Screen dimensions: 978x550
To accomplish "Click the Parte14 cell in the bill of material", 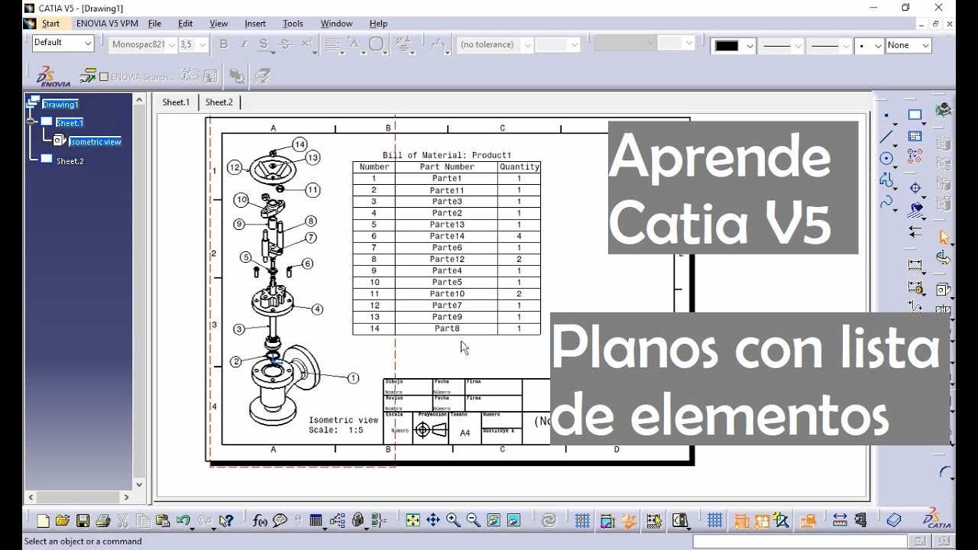I will (447, 236).
